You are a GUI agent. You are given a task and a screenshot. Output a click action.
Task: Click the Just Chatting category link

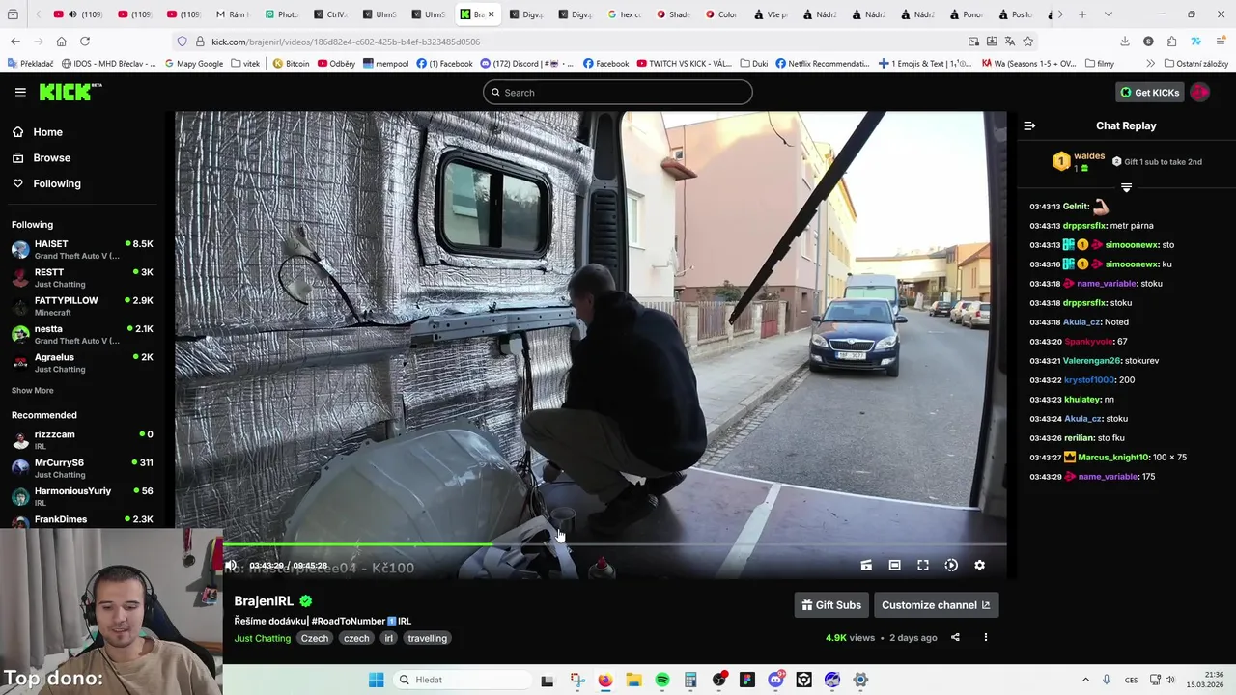(262, 638)
